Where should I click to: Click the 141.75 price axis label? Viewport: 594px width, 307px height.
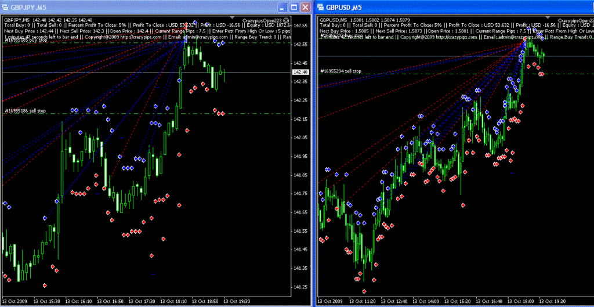300,194
